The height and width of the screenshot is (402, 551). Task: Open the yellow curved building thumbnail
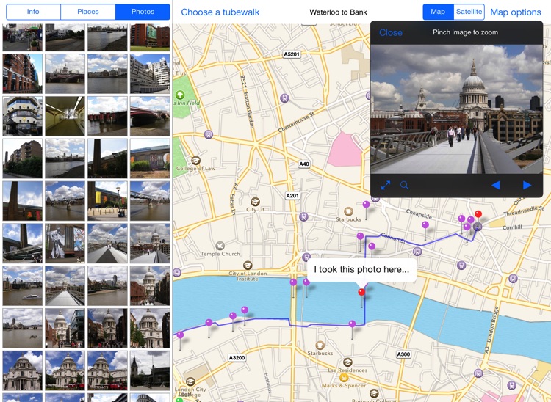(x=23, y=116)
